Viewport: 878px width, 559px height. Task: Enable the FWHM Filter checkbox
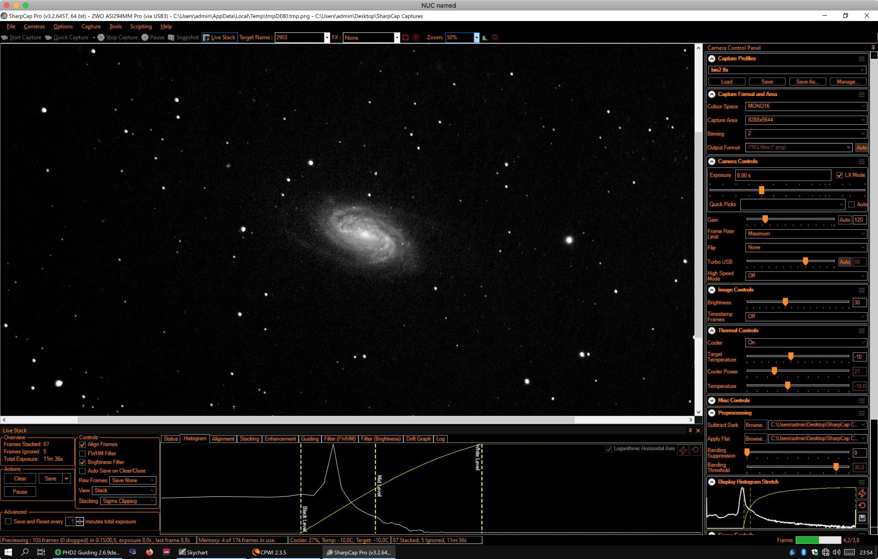(82, 454)
